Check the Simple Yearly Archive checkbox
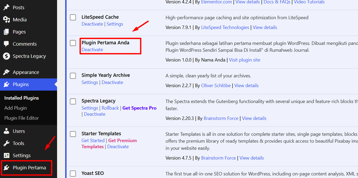 point(73,76)
